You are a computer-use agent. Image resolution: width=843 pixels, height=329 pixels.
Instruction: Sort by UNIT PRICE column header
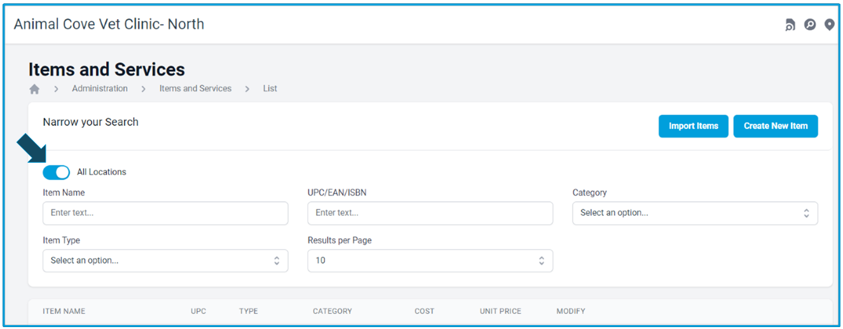tap(500, 311)
